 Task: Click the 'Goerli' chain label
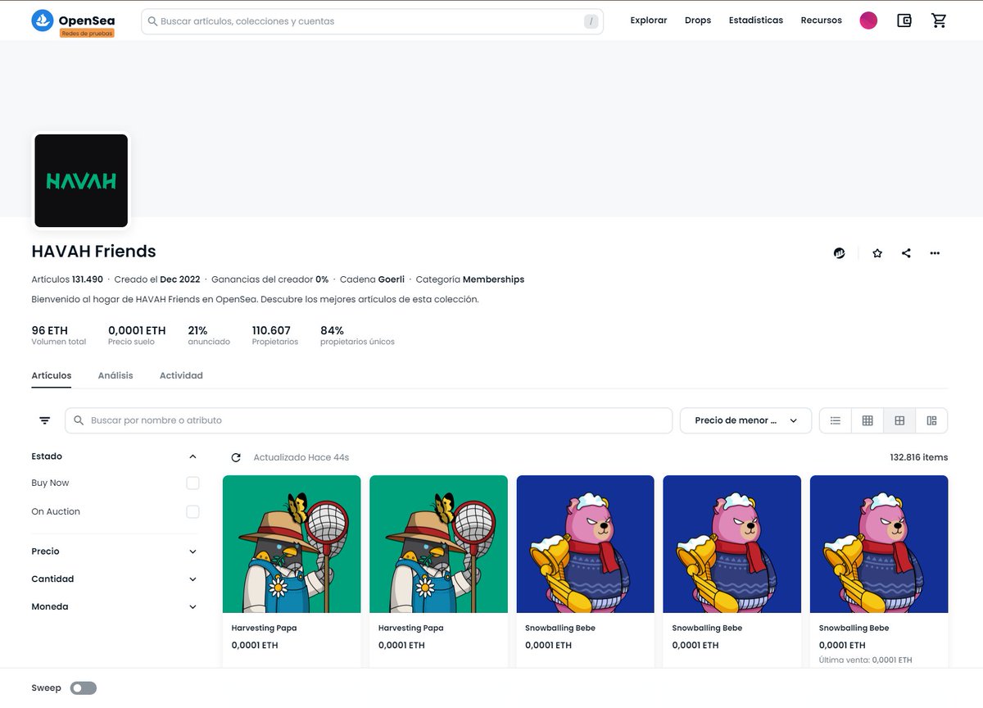coord(392,279)
